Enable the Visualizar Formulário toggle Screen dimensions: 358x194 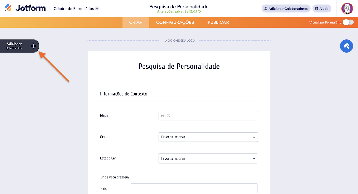click(x=348, y=22)
